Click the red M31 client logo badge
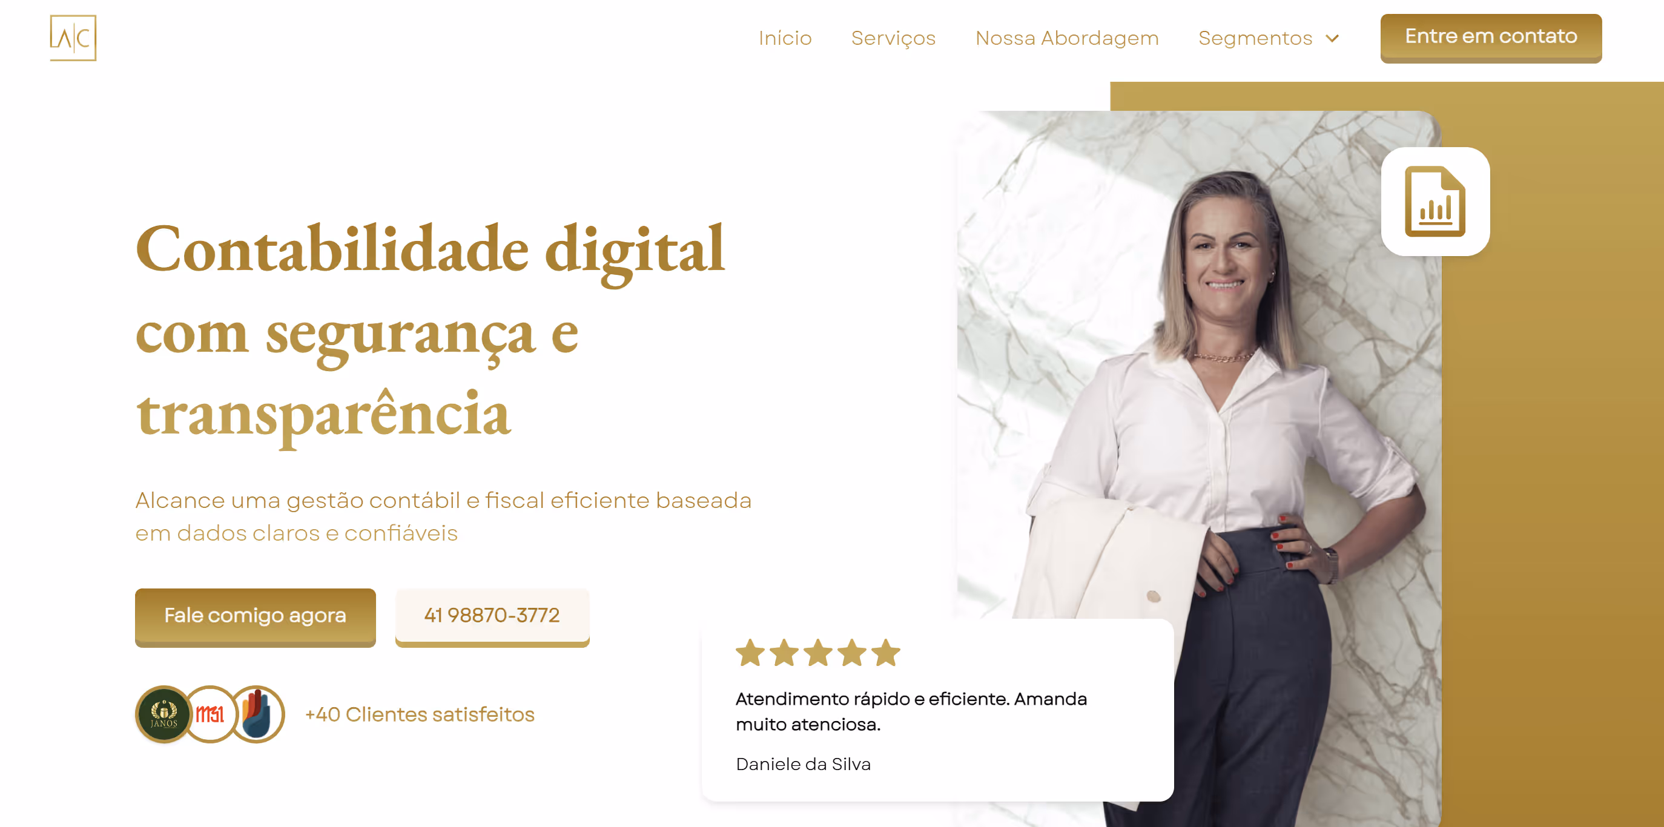The height and width of the screenshot is (827, 1664). click(x=211, y=714)
